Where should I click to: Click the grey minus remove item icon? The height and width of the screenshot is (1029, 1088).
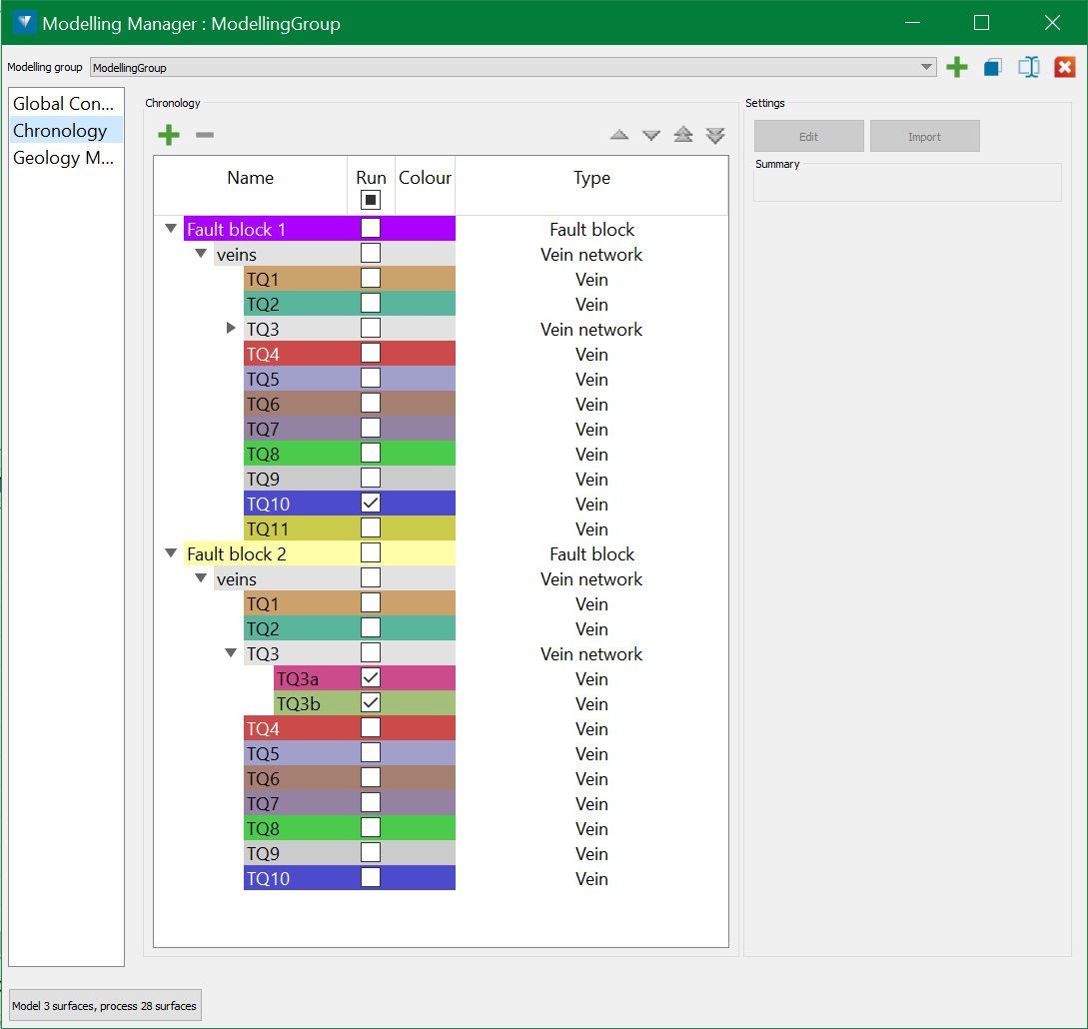coord(205,135)
